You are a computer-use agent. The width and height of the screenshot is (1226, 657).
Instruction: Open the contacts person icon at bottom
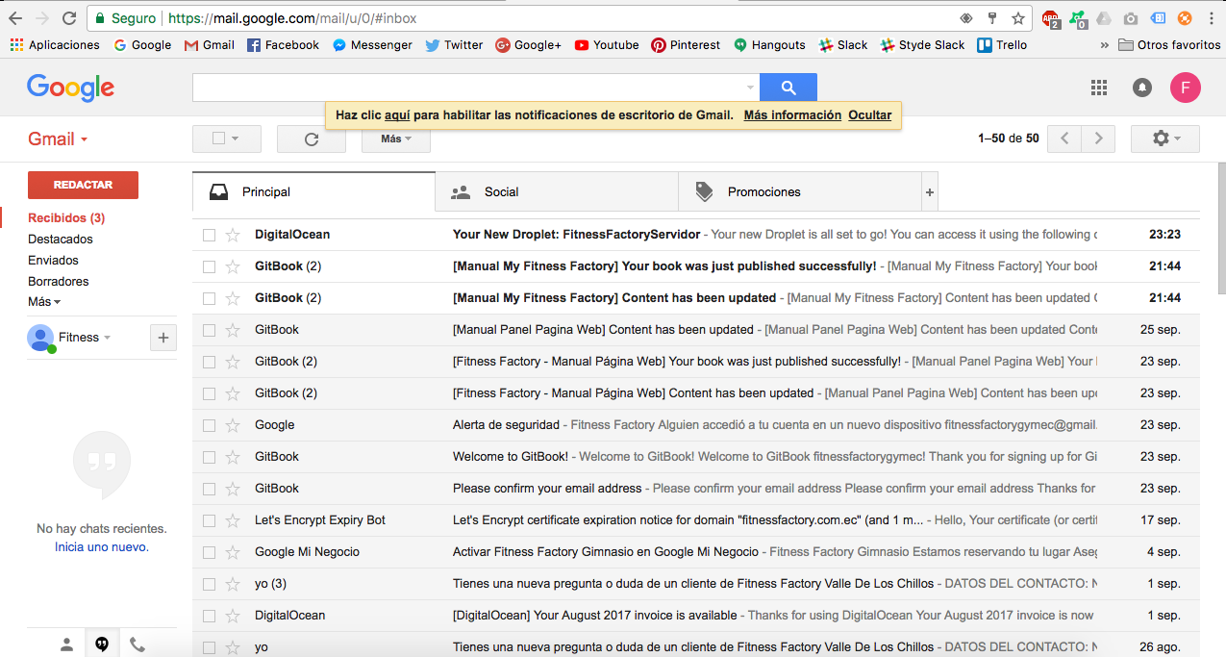[66, 644]
